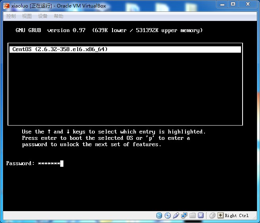Viewport: 260px width, 223px height.
Task: Click the hard disk activity icon
Action: tap(159, 215)
